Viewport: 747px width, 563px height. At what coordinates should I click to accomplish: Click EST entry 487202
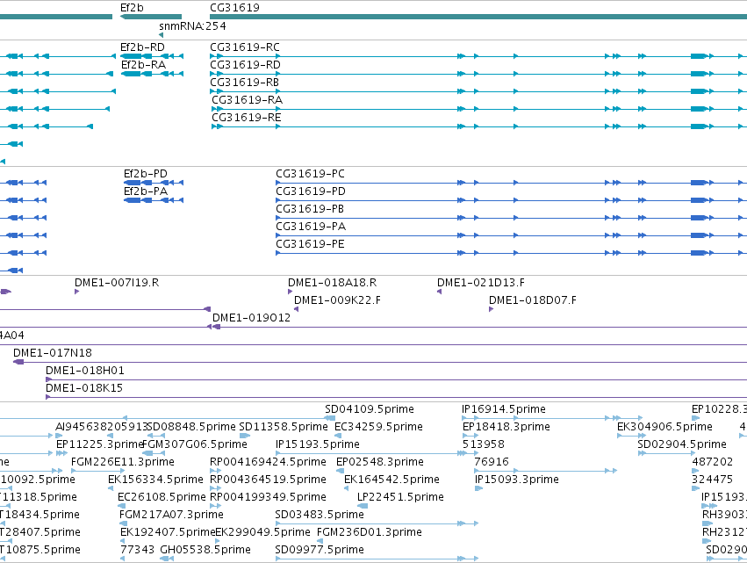(713, 462)
